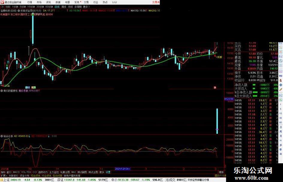Viewport: 283px width, 182px height.
Task: Open the 交易 menu in top bar
Action: coord(86,2)
